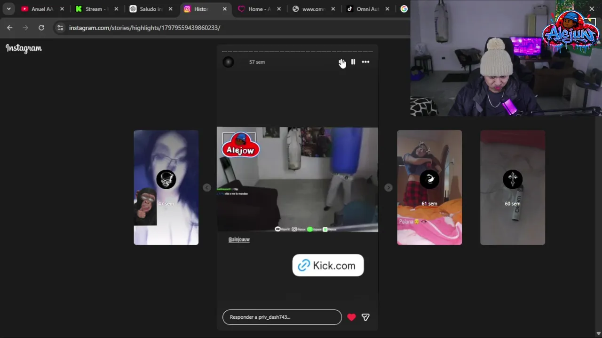Go to the next story arrow
The image size is (602, 338).
[x=388, y=188]
